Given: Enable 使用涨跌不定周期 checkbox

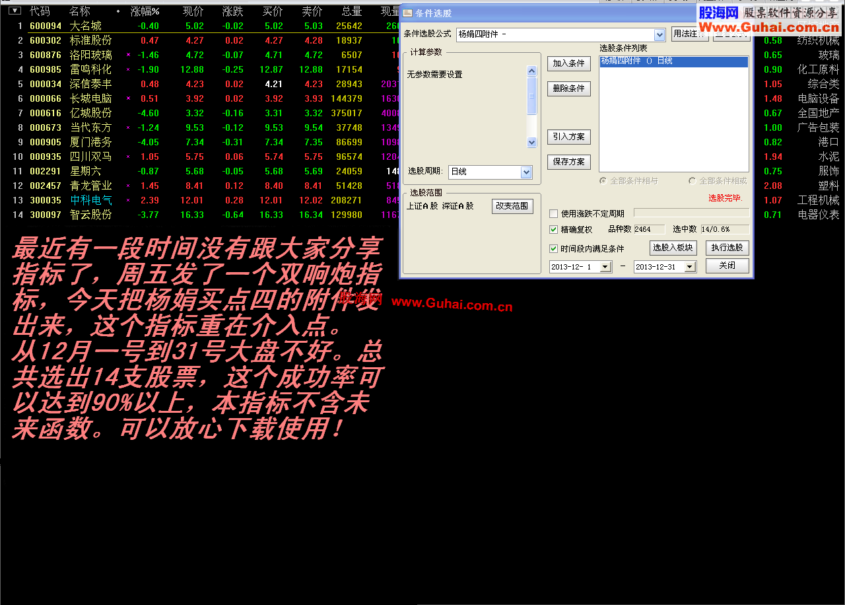Looking at the screenshot, I should pyautogui.click(x=554, y=214).
